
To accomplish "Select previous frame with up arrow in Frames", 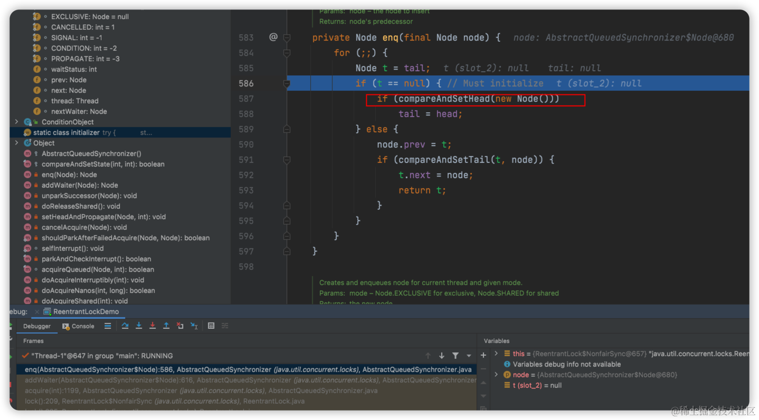I will tap(428, 356).
